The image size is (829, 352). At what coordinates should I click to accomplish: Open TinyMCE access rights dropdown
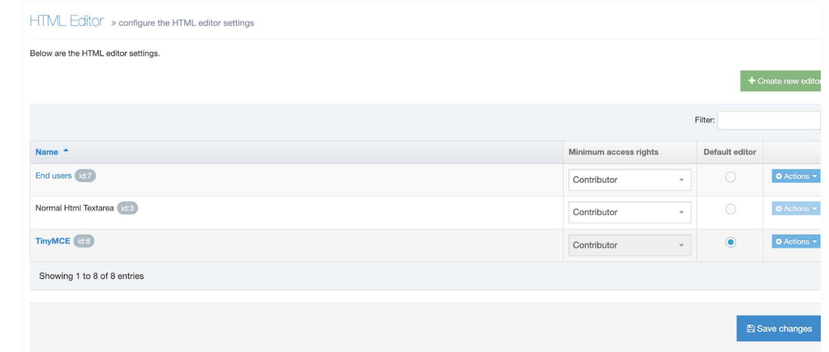(629, 245)
